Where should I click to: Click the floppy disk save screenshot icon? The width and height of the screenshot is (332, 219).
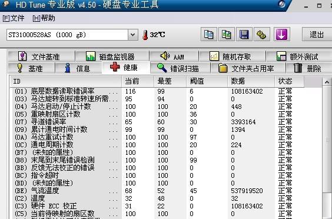point(244,34)
